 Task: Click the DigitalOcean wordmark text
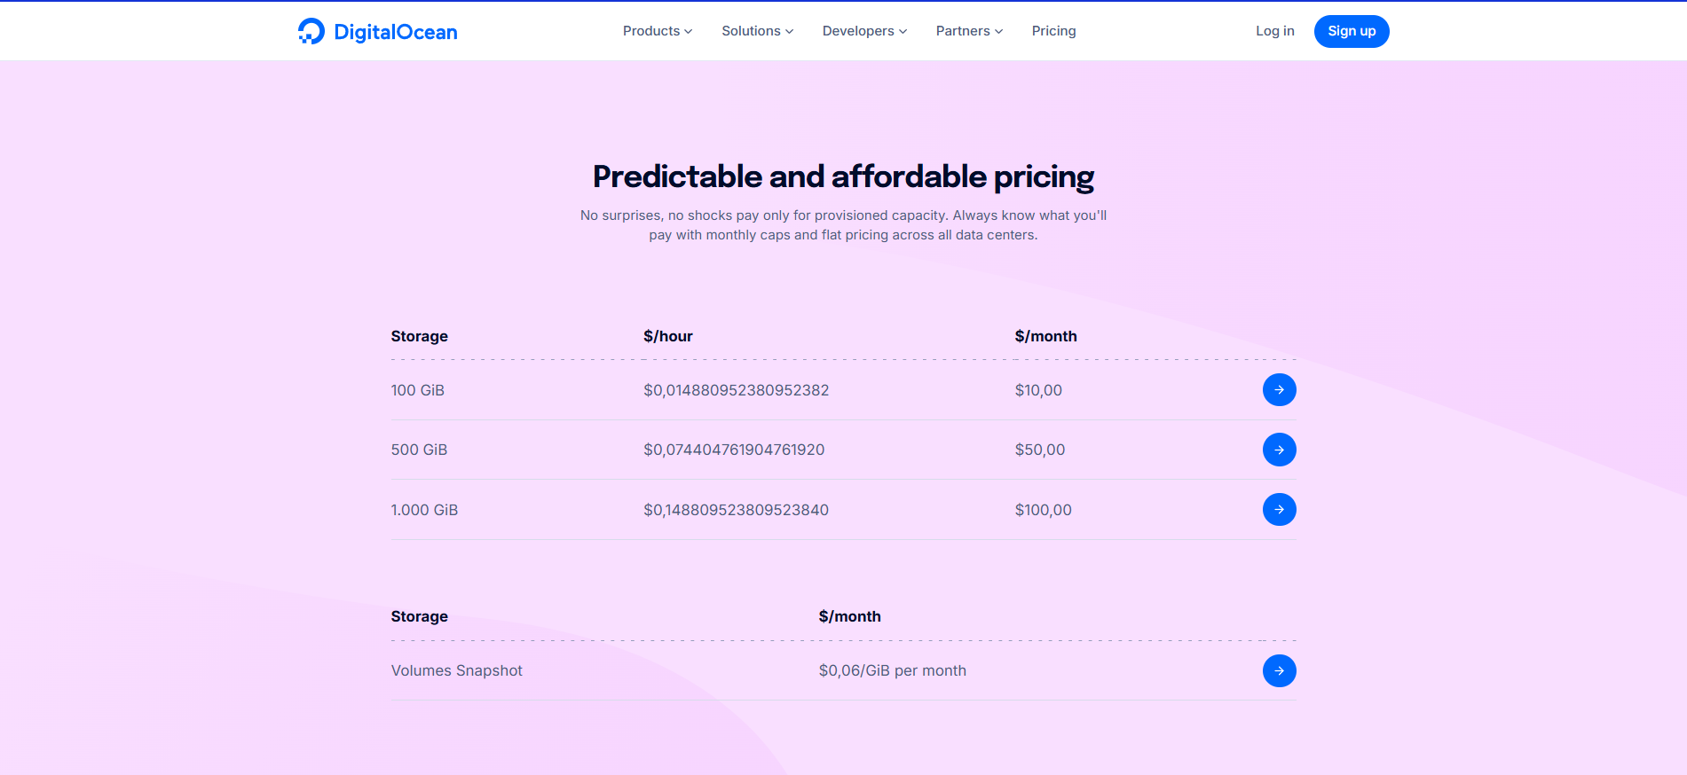[x=396, y=32]
